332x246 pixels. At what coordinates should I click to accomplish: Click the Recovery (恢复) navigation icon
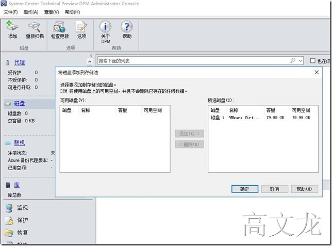point(9,233)
